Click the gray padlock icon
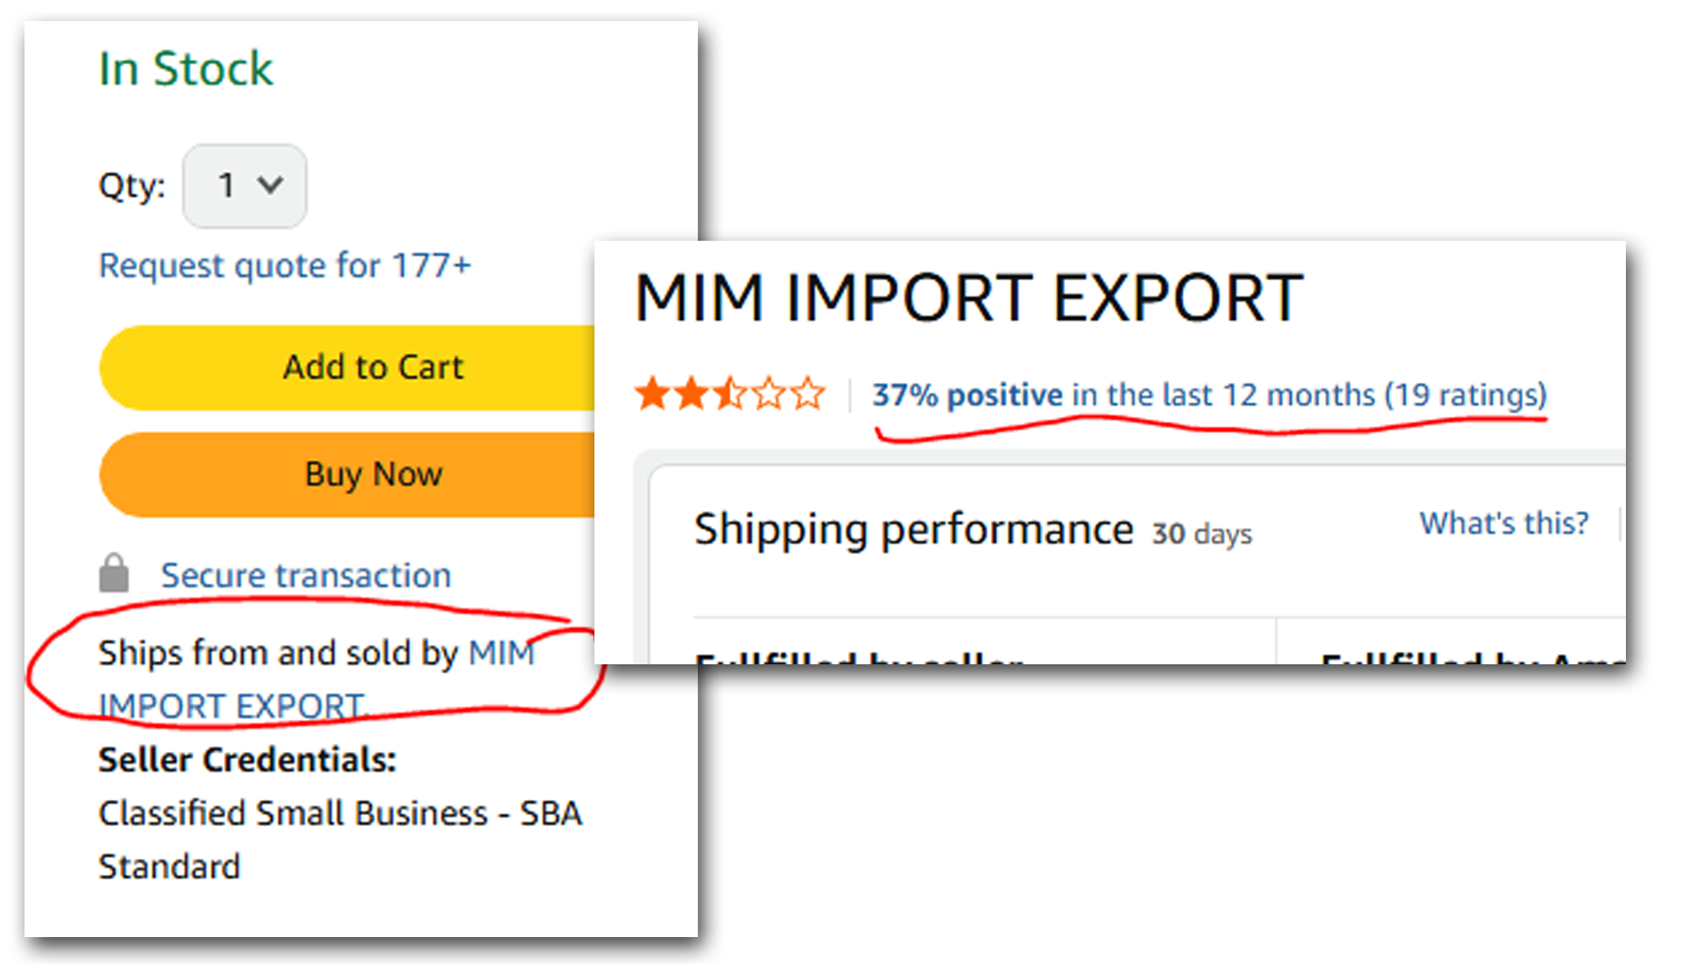1684x964 pixels. (114, 573)
